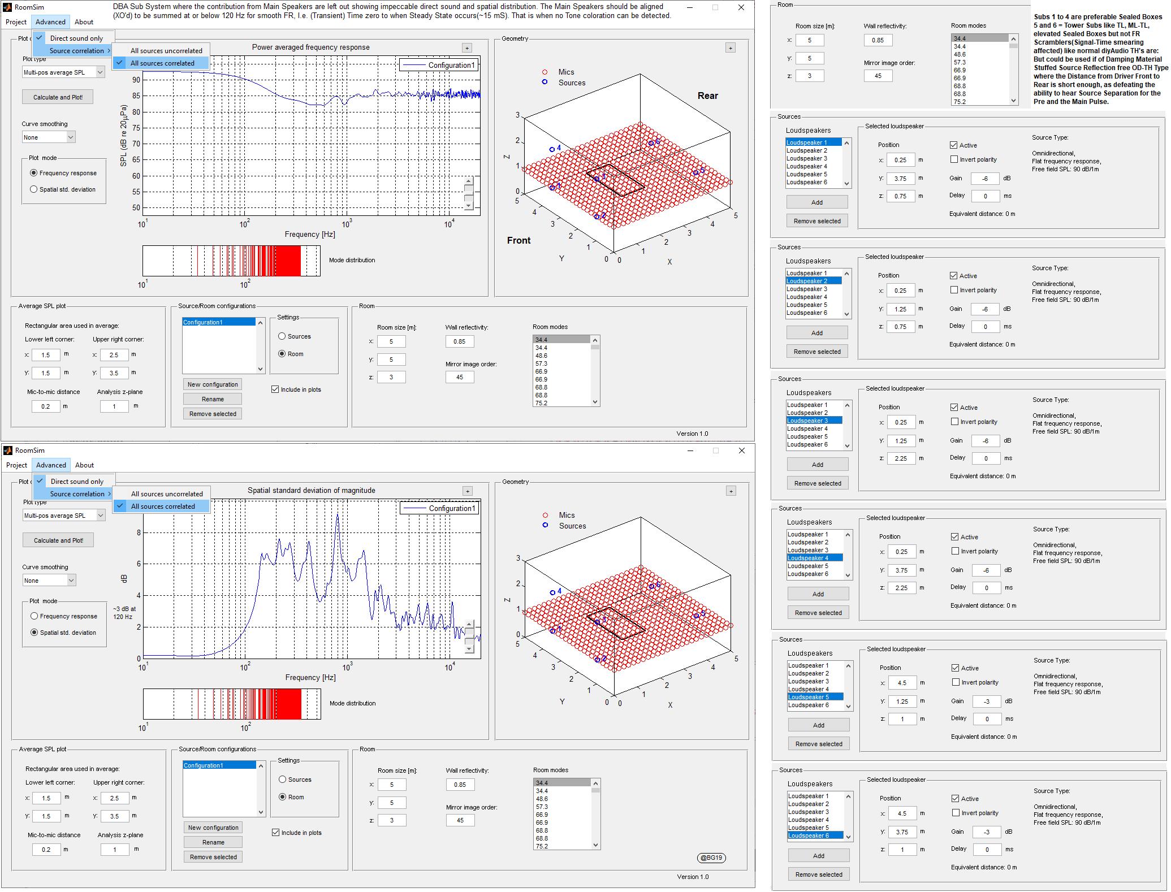Select the Sources settings radio in the top window
1171x892 pixels.
pyautogui.click(x=282, y=336)
